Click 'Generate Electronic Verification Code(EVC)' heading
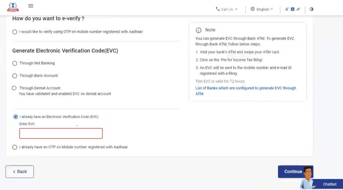 pos(65,51)
